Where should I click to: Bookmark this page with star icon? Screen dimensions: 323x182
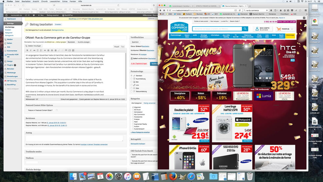pos(285,10)
